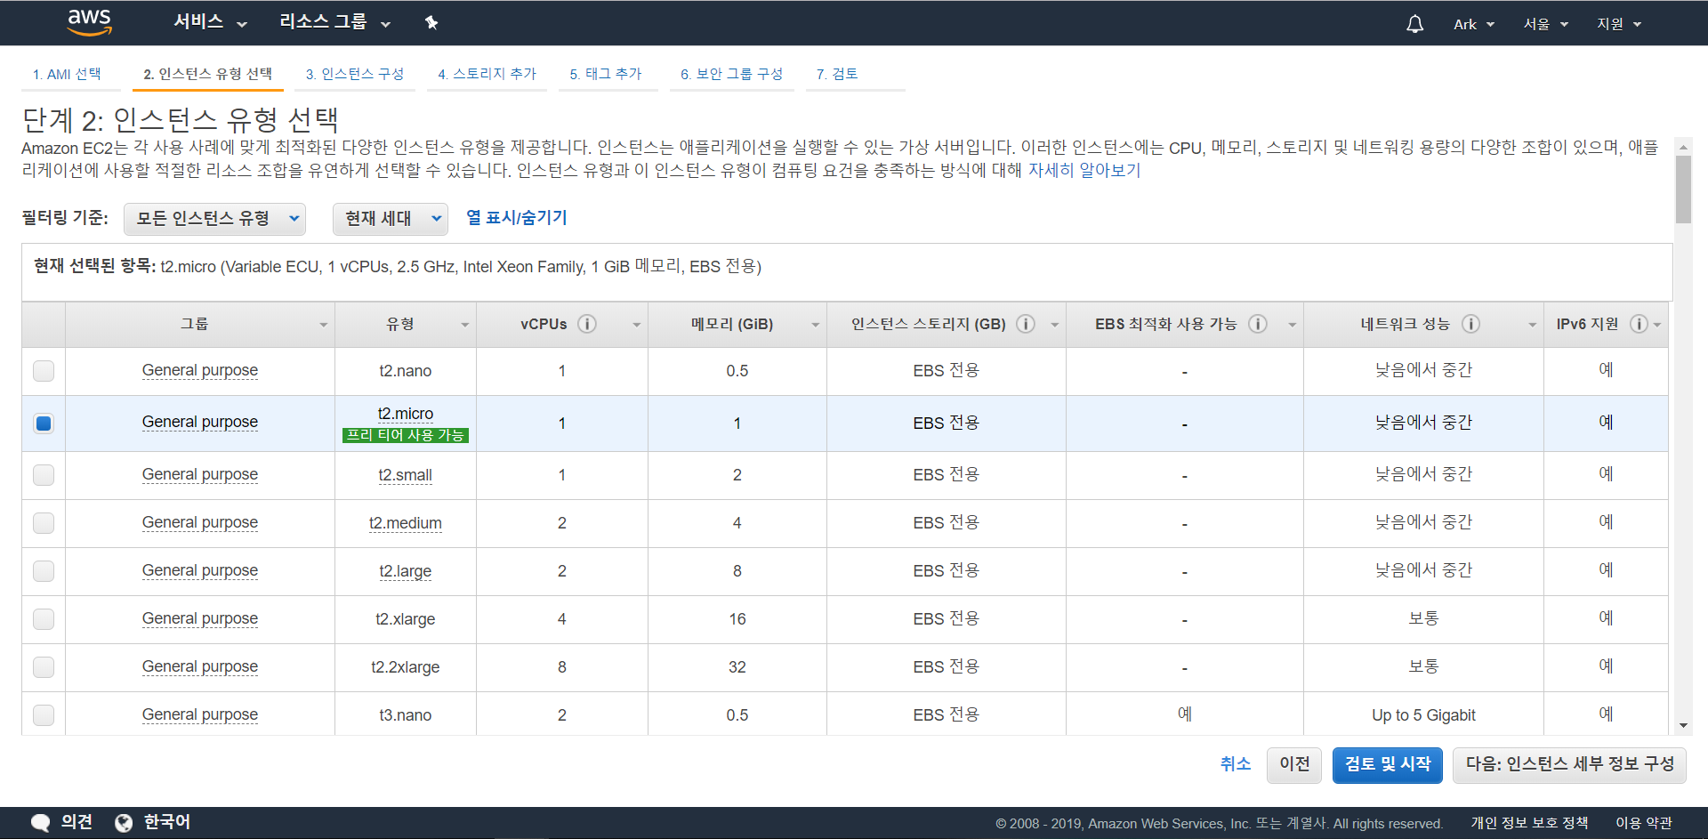Open 유형 column filter arrow
This screenshot has width=1708, height=839.
(464, 325)
